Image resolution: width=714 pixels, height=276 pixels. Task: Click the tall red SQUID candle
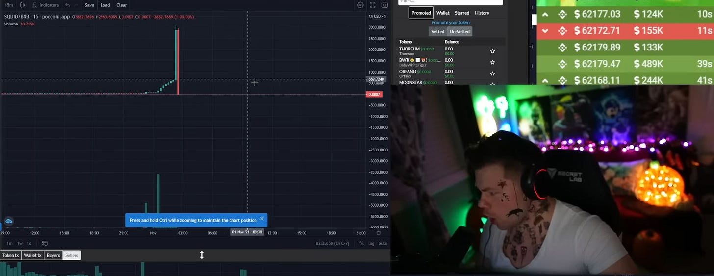tap(178, 62)
